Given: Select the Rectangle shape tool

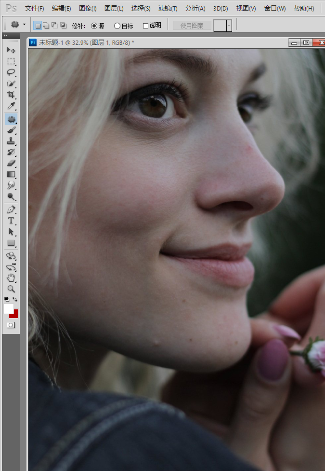Looking at the screenshot, I should pyautogui.click(x=11, y=243).
